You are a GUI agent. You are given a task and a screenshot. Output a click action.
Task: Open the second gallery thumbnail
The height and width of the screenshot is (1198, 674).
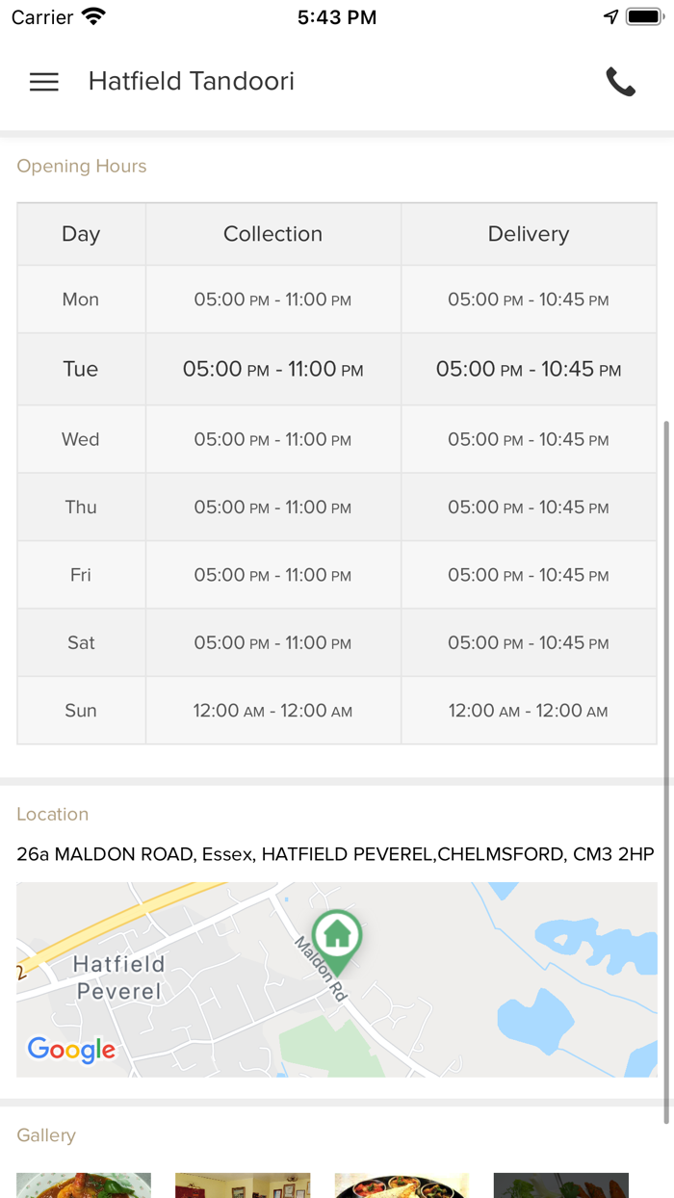coord(243,1185)
